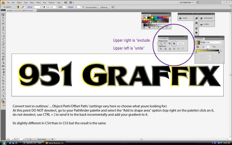Click the Opacity value field
232x145 pixels.
tap(77, 7)
